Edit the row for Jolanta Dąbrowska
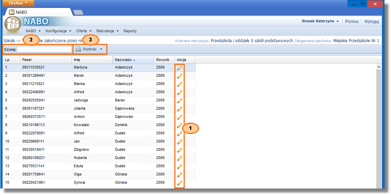This screenshot has height=195, width=391. 179,109
